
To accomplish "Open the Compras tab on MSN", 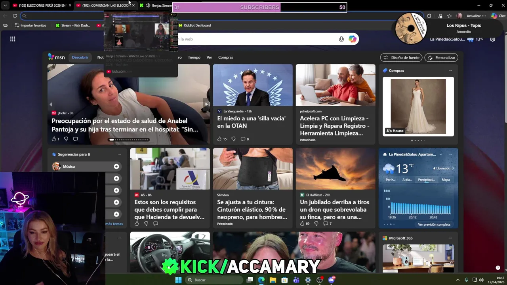I will (x=226, y=57).
